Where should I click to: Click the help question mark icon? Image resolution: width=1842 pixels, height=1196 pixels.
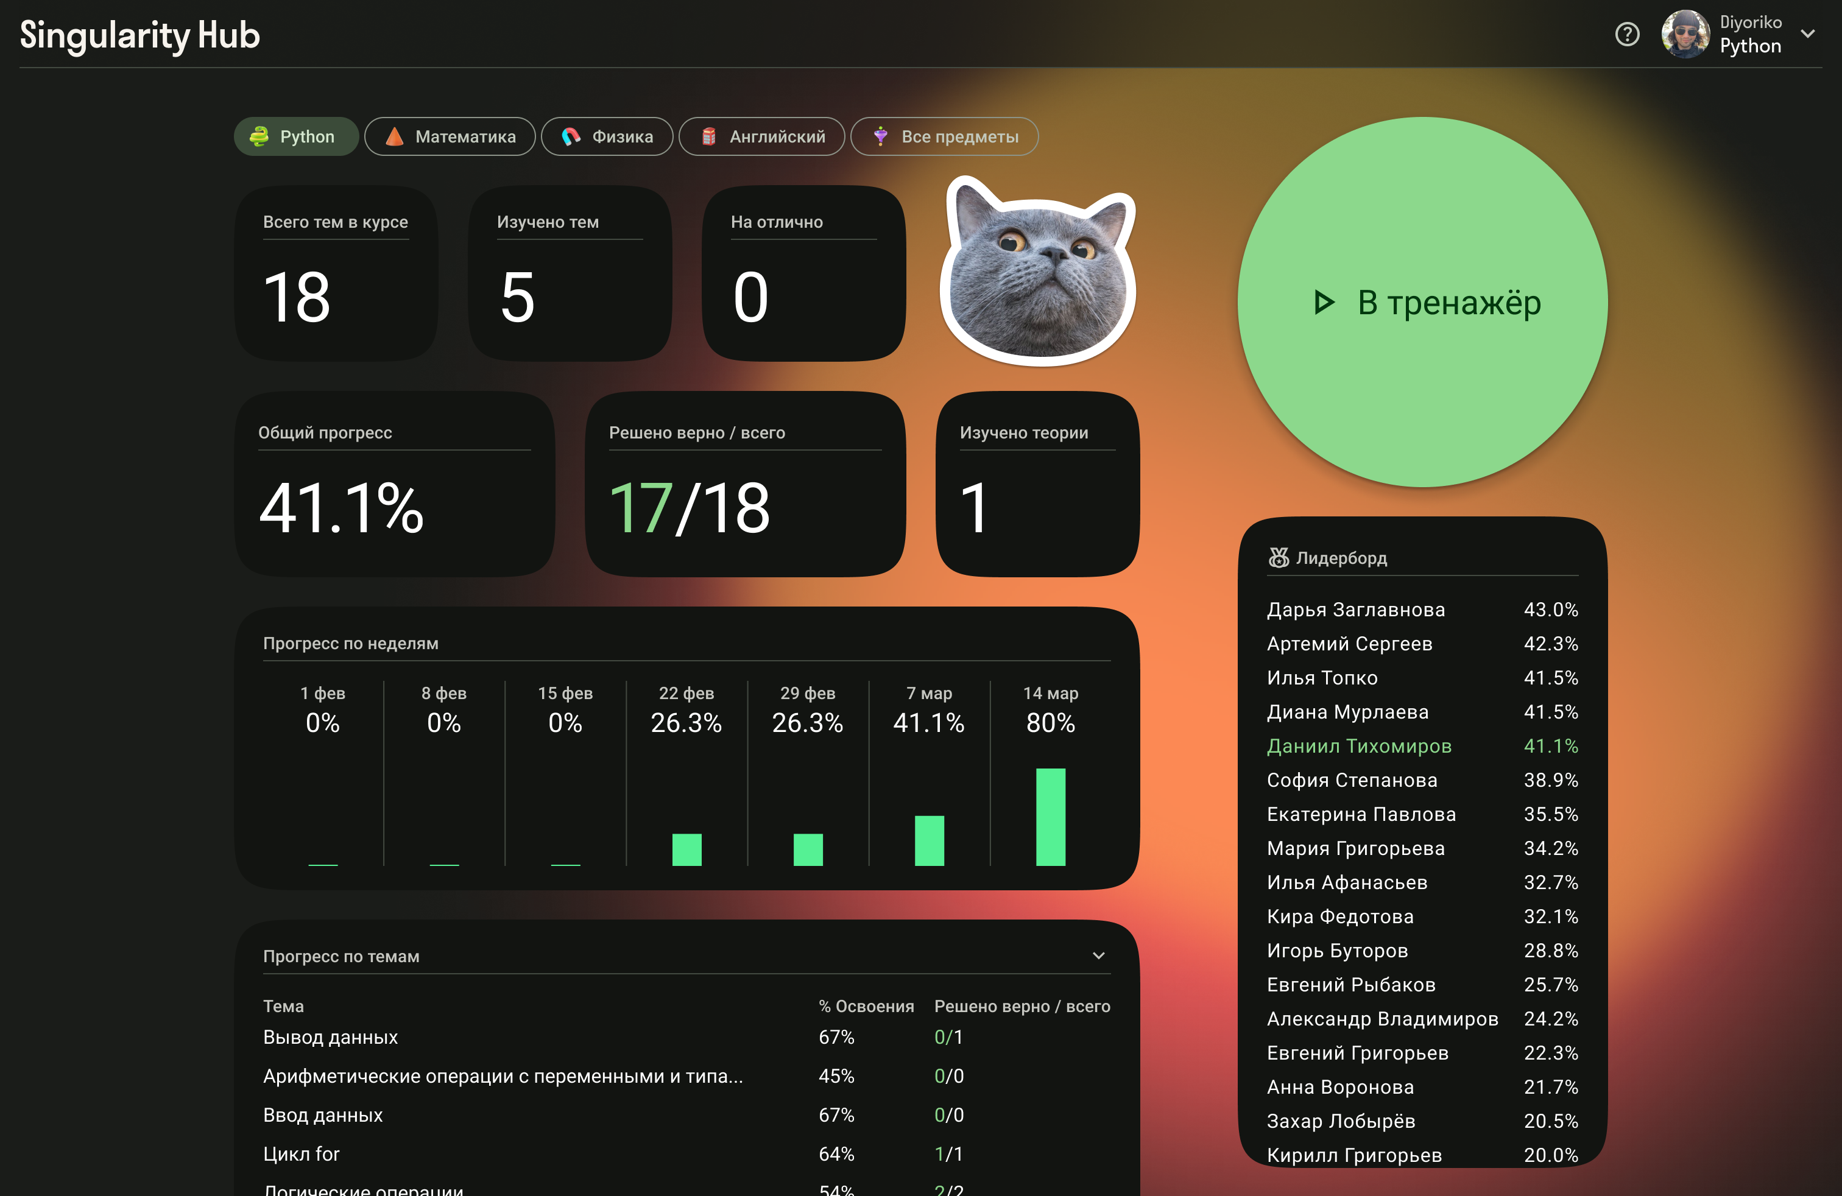[1627, 35]
